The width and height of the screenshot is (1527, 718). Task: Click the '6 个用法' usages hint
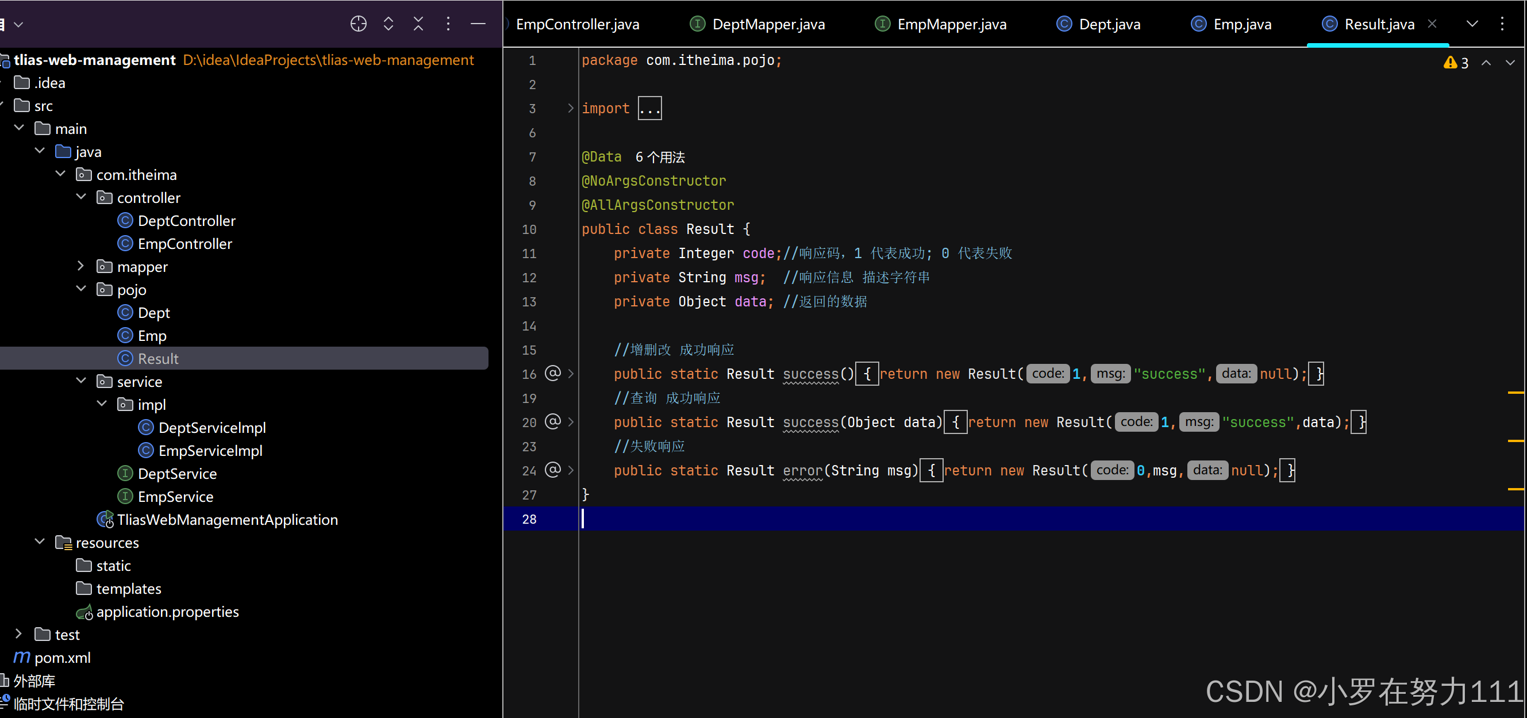pyautogui.click(x=660, y=157)
